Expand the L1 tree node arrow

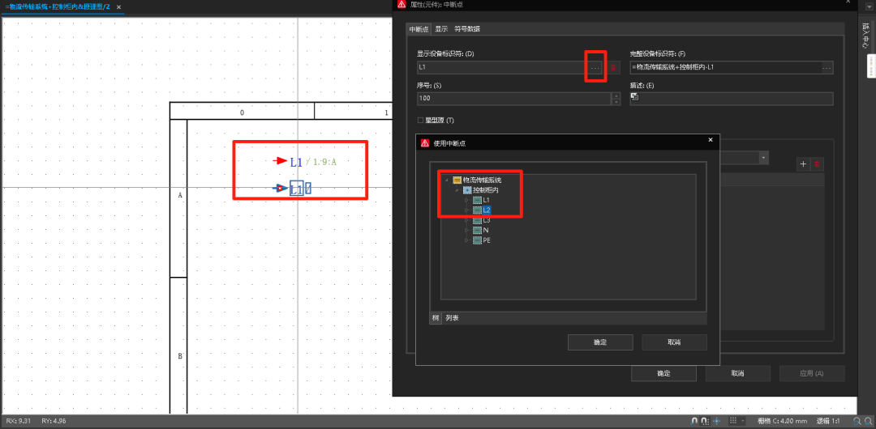(467, 200)
